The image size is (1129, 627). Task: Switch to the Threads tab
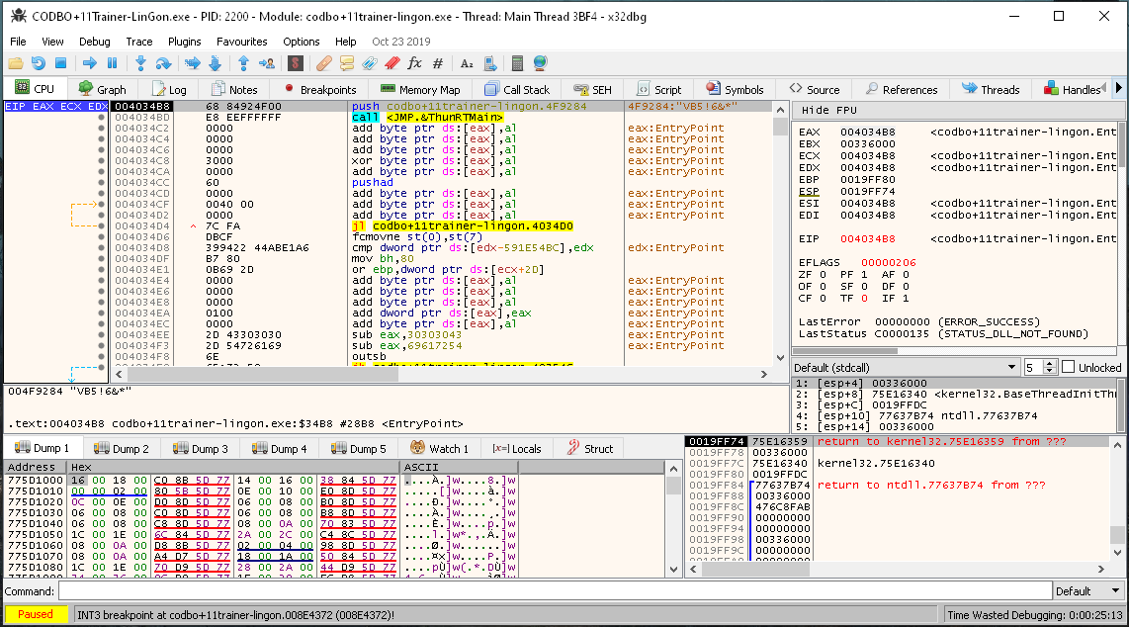(991, 89)
